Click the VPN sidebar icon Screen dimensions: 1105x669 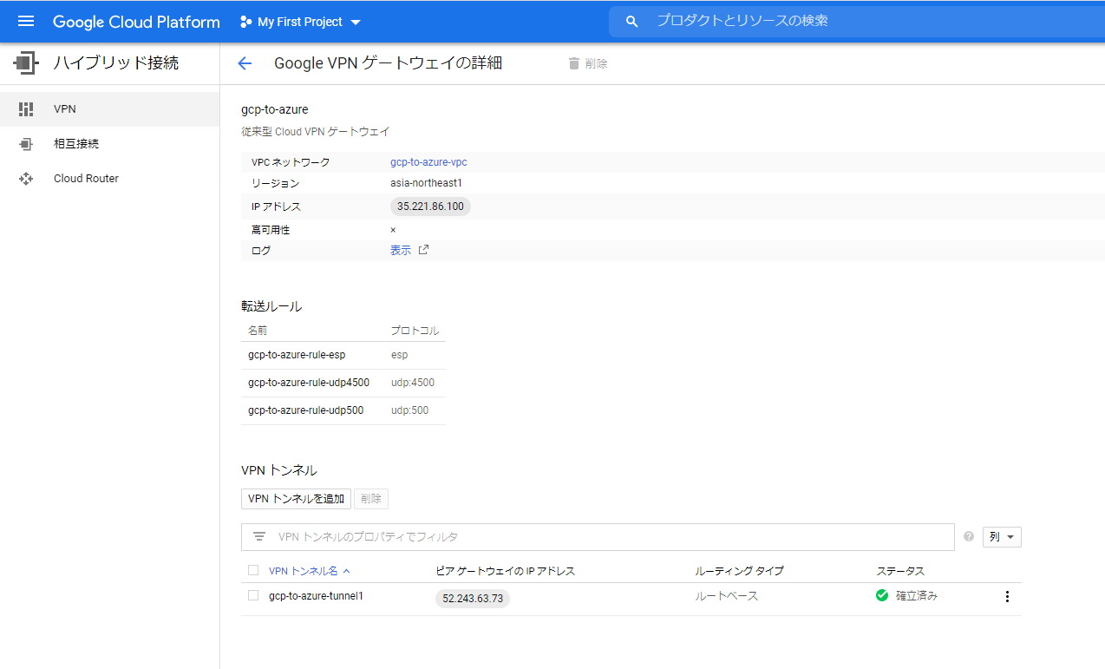(x=26, y=109)
